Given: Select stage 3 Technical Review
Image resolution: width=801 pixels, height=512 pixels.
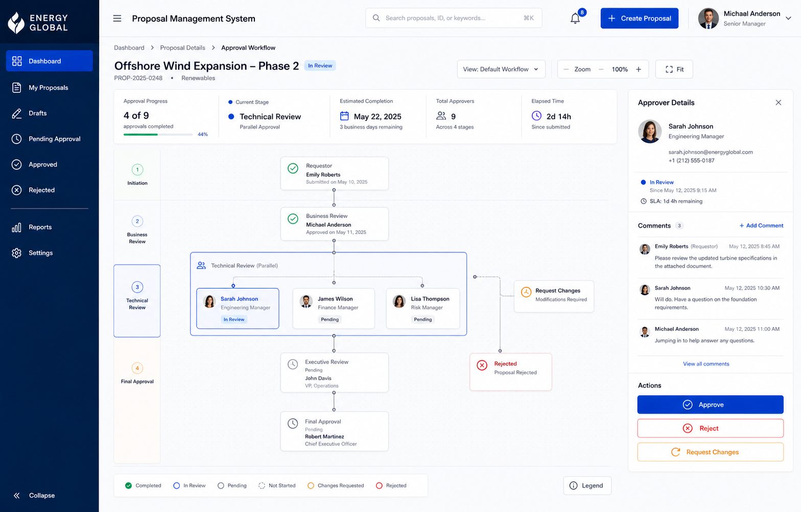Looking at the screenshot, I should pyautogui.click(x=137, y=301).
